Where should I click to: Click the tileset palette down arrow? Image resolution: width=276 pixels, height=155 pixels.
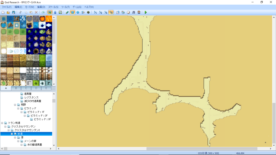coord(54,84)
